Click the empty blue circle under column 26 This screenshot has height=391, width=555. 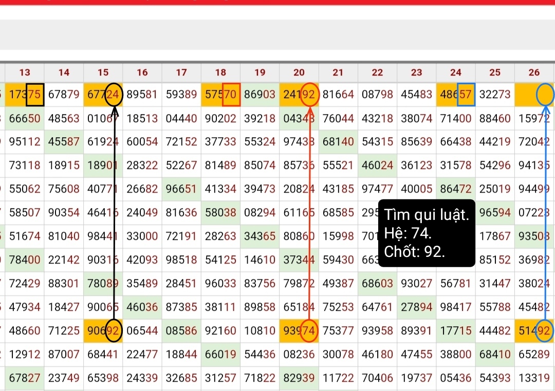point(545,95)
